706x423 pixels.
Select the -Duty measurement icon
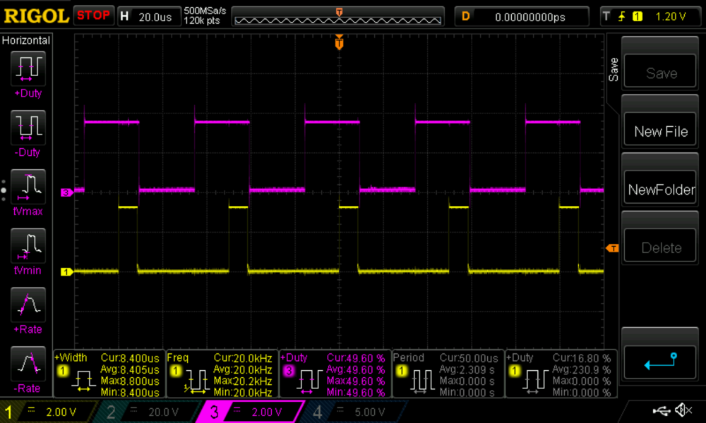point(27,128)
